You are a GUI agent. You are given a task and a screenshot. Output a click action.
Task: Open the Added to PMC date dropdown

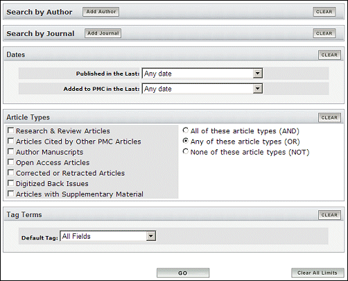tap(202, 89)
